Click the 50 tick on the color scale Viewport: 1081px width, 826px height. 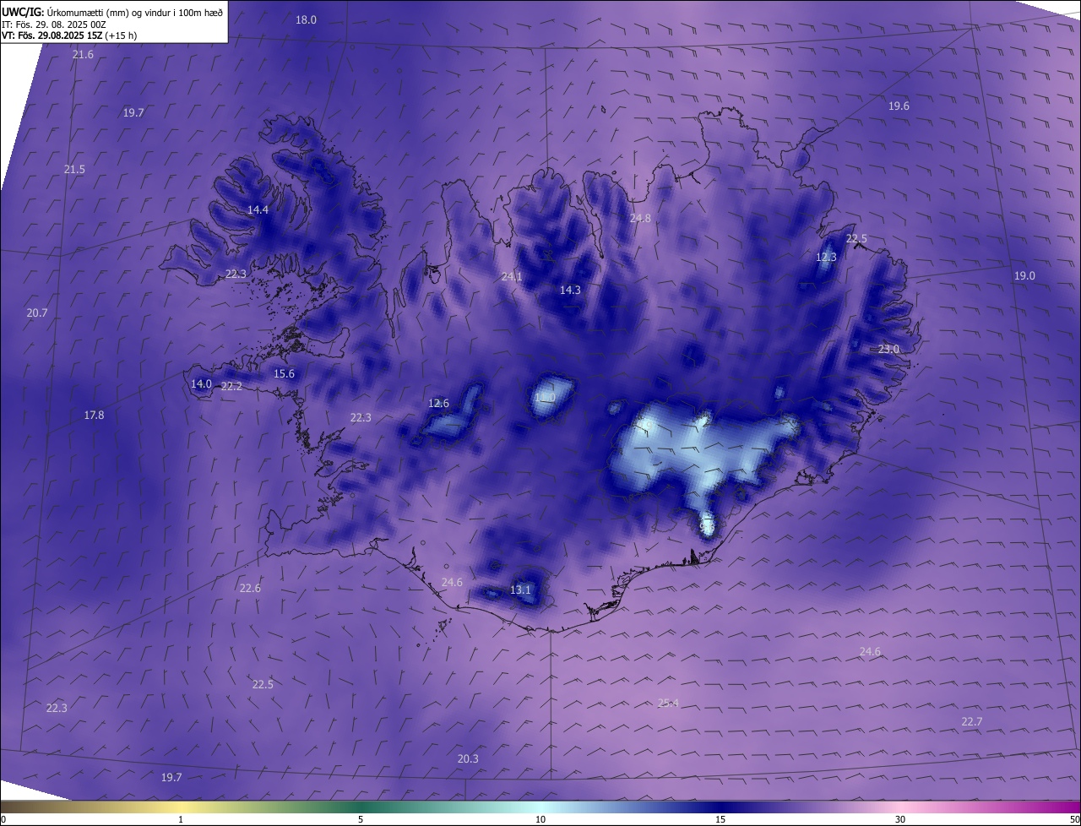pyautogui.click(x=1074, y=819)
